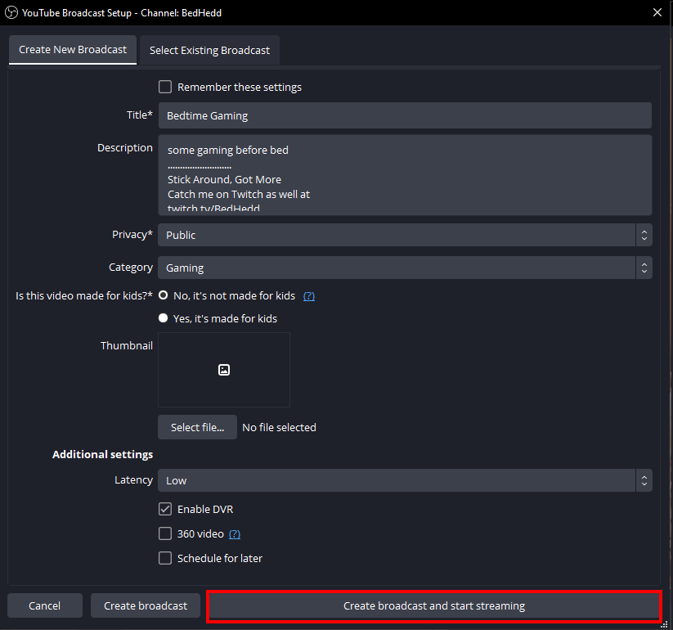Open help link beside made for kids option
The width and height of the screenshot is (673, 630).
[309, 296]
